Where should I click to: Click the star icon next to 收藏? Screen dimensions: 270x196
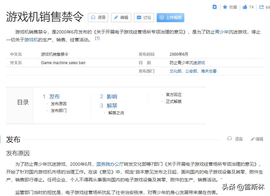(x=225, y=7)
